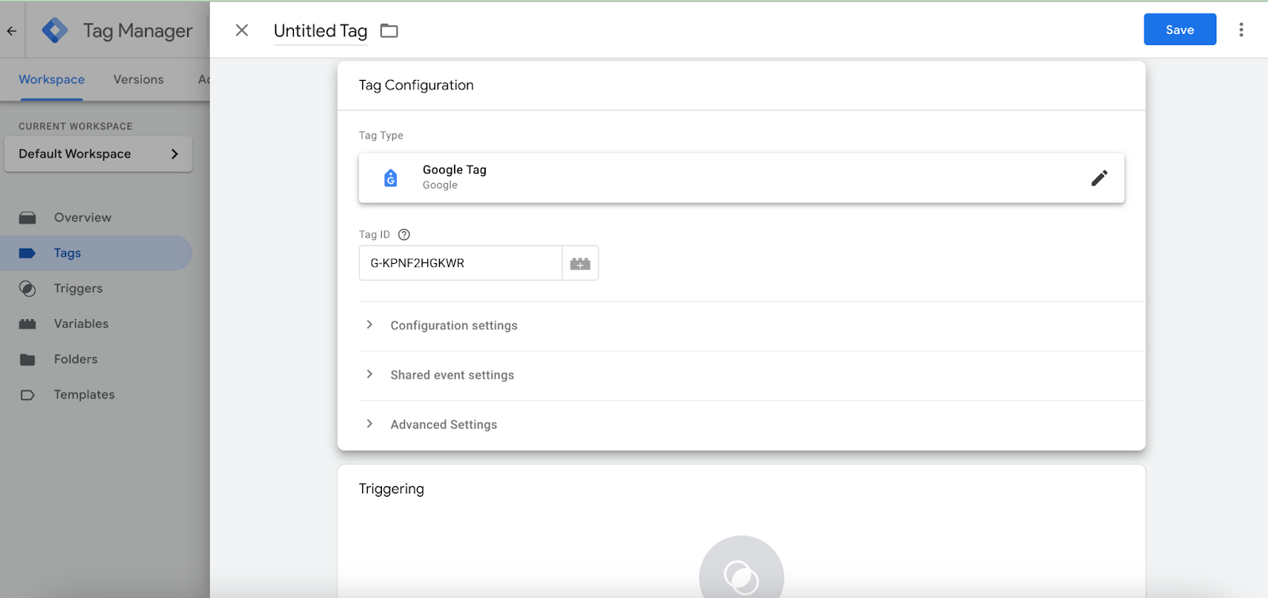Click the Google Tag type icon
Viewport: 1268px width, 598px height.
click(391, 178)
